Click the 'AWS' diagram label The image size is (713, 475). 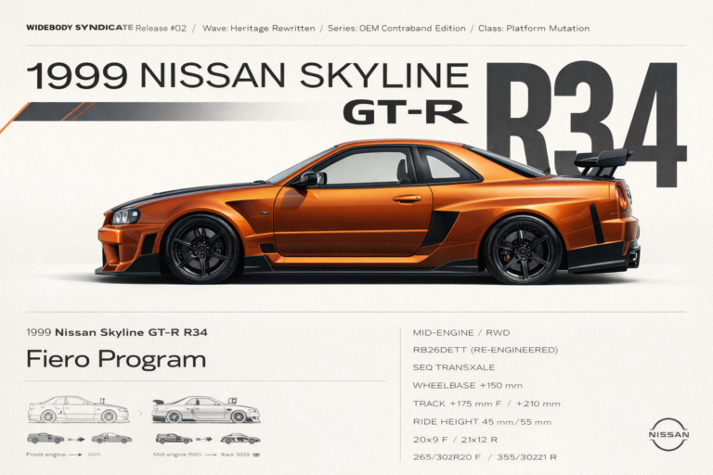click(x=94, y=455)
